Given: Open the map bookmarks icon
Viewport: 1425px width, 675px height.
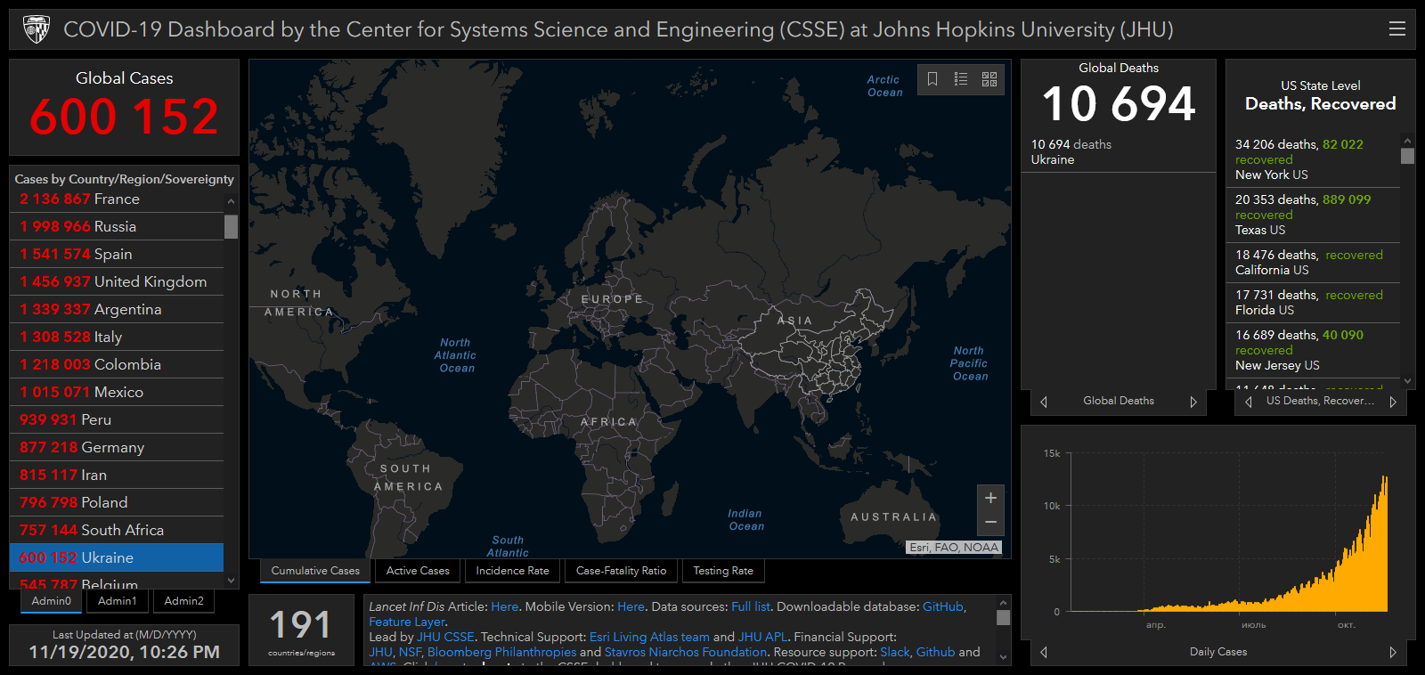Looking at the screenshot, I should click(x=932, y=79).
